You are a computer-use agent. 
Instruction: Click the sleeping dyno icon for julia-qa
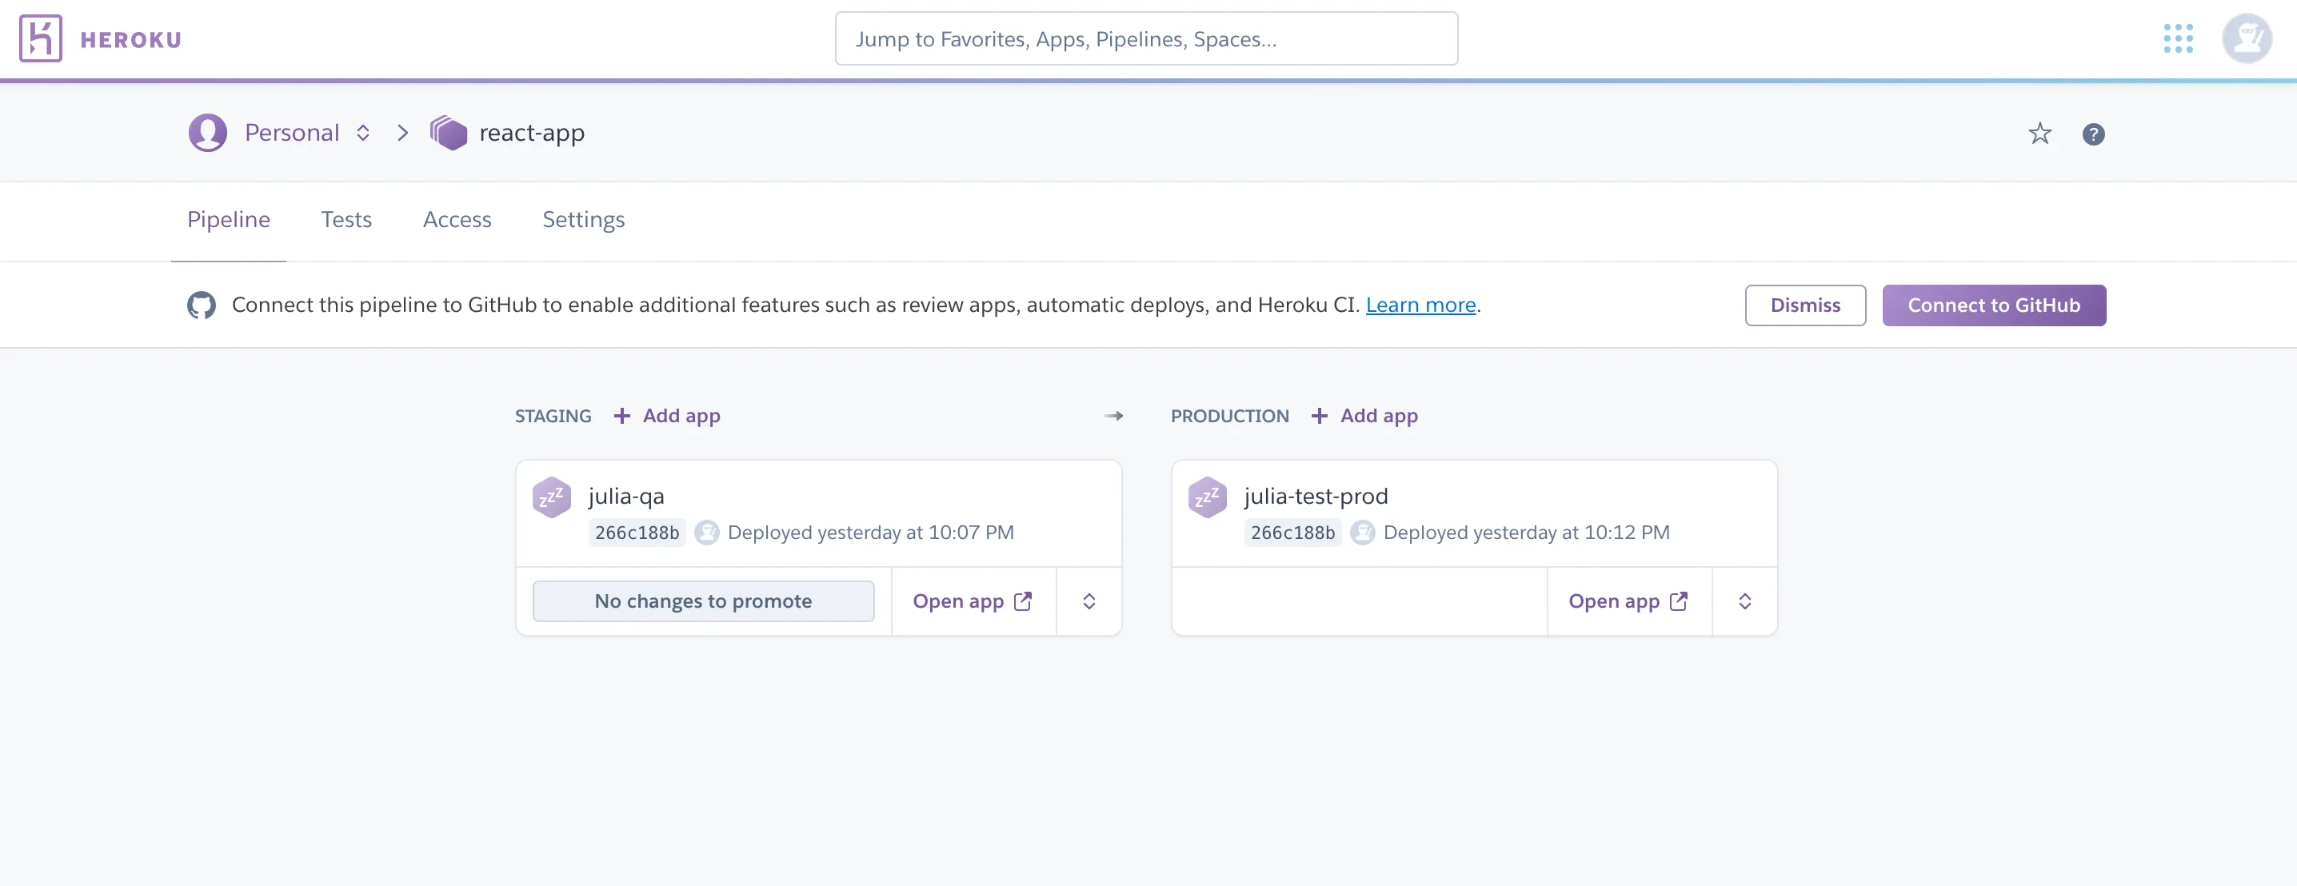coord(552,497)
